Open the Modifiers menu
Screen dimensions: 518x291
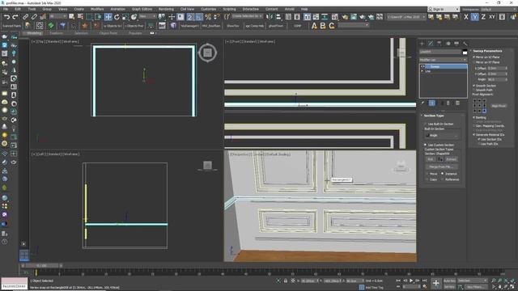click(97, 9)
